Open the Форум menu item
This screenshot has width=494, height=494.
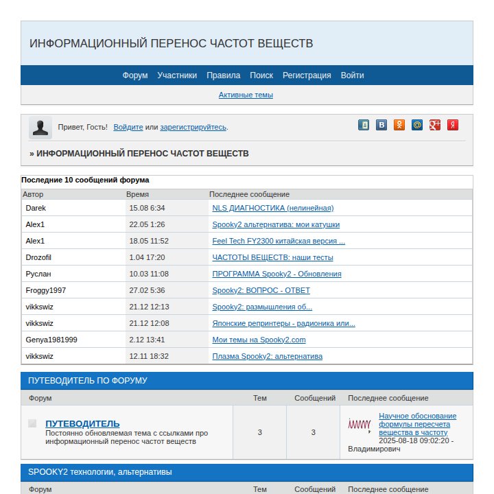click(x=135, y=75)
